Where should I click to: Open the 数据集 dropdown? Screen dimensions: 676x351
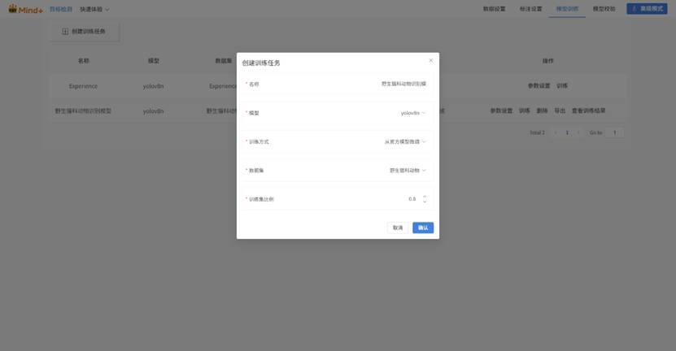tap(408, 171)
